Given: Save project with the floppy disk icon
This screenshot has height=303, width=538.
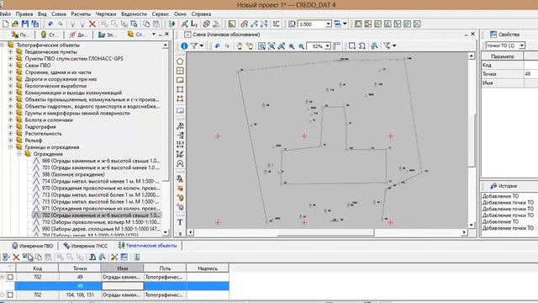Looking at the screenshot, I should pyautogui.click(x=25, y=24).
